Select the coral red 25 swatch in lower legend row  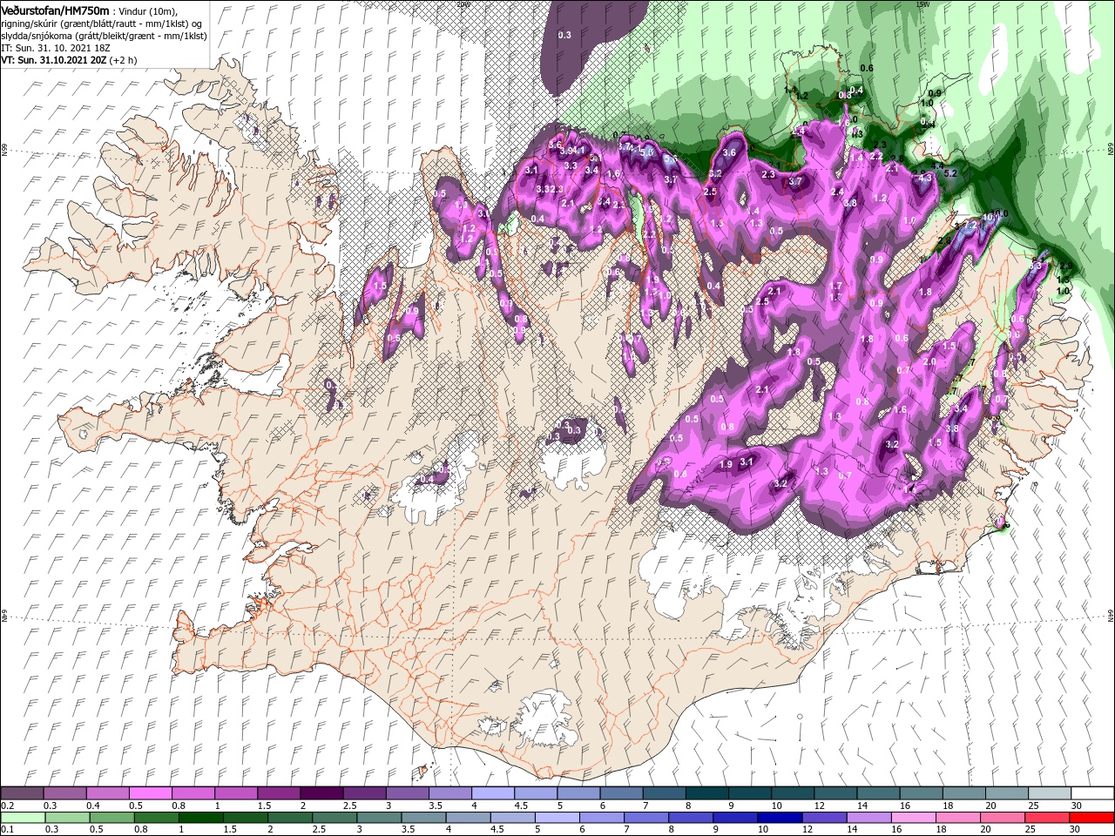coord(1047,818)
